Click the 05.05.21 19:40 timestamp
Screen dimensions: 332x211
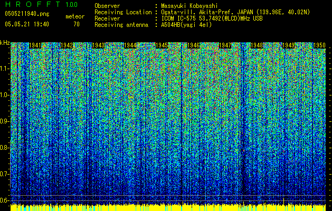click(26, 24)
